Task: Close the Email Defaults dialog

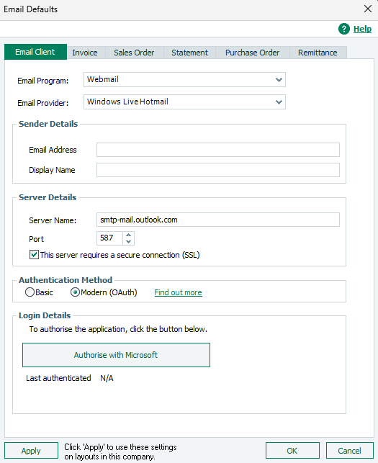Action: click(368, 9)
